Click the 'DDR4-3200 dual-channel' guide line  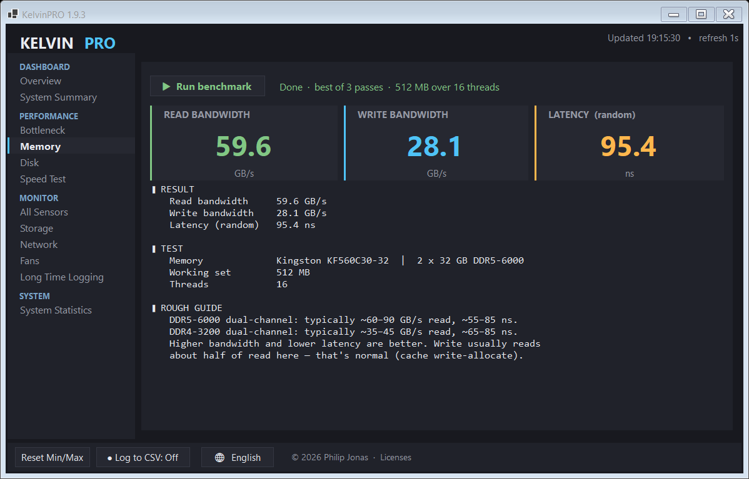pos(343,332)
